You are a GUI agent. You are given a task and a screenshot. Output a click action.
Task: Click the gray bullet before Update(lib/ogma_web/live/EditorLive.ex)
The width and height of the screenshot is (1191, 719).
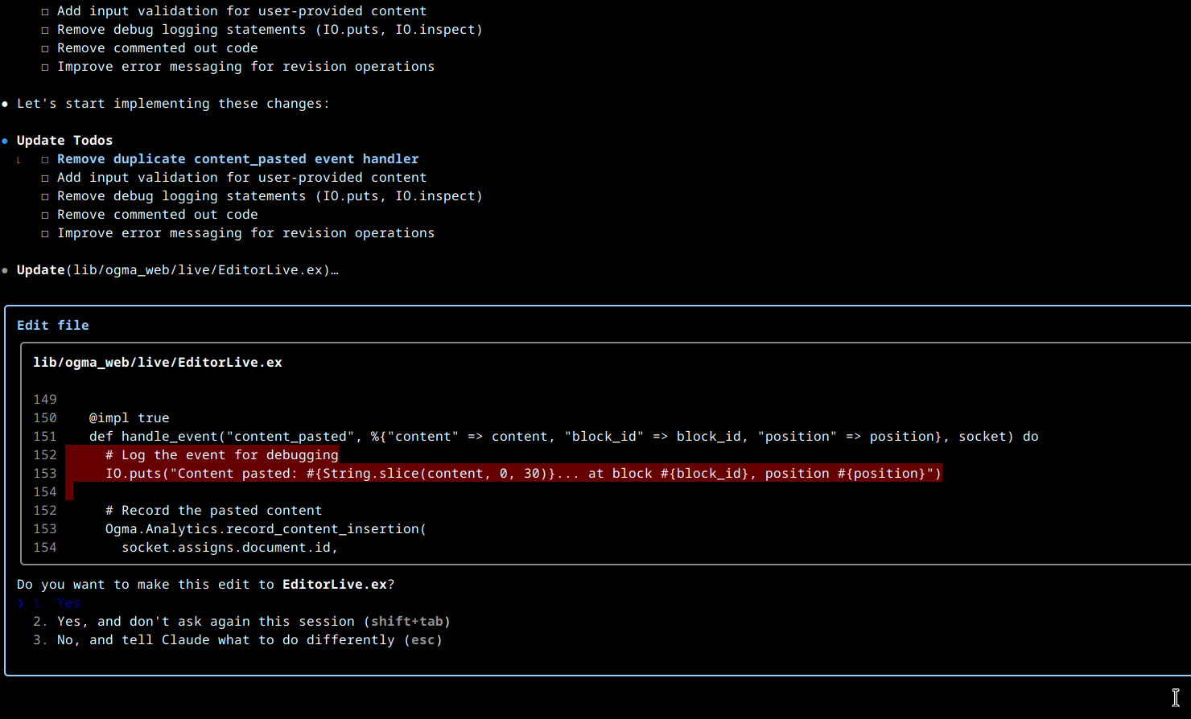coord(5,270)
